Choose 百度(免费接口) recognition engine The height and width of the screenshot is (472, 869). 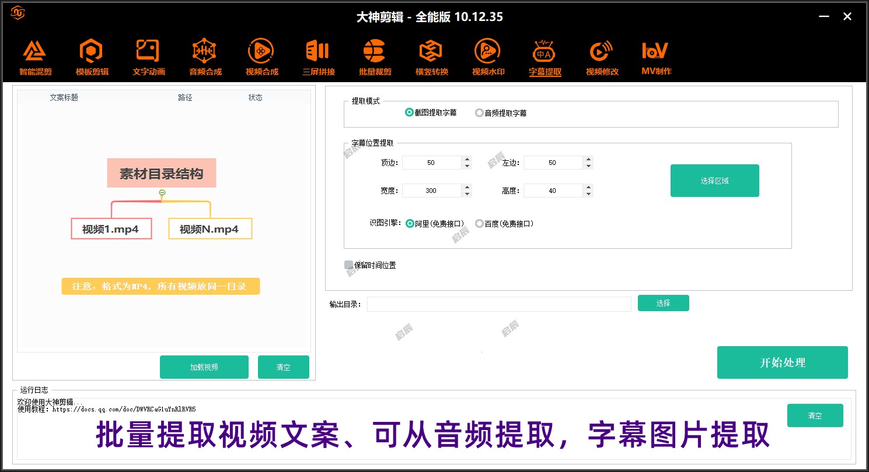(x=504, y=223)
